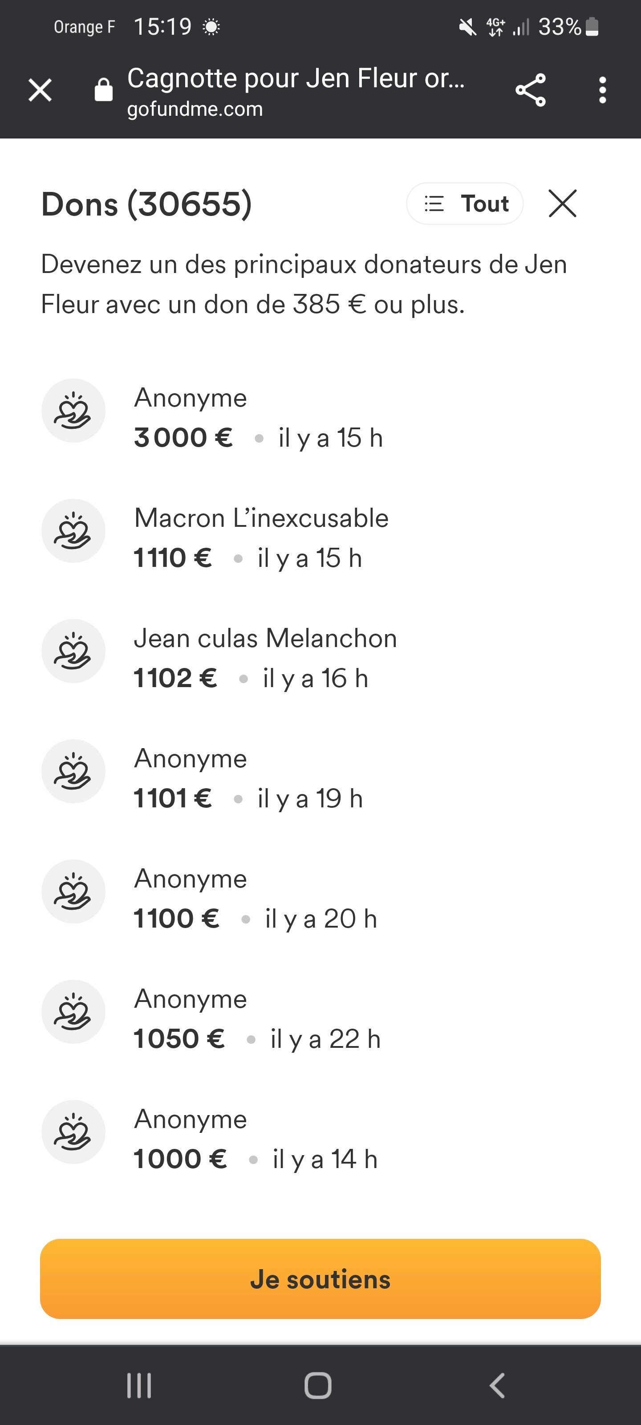Tap the padlock site security icon
The image size is (641, 1425).
[103, 90]
